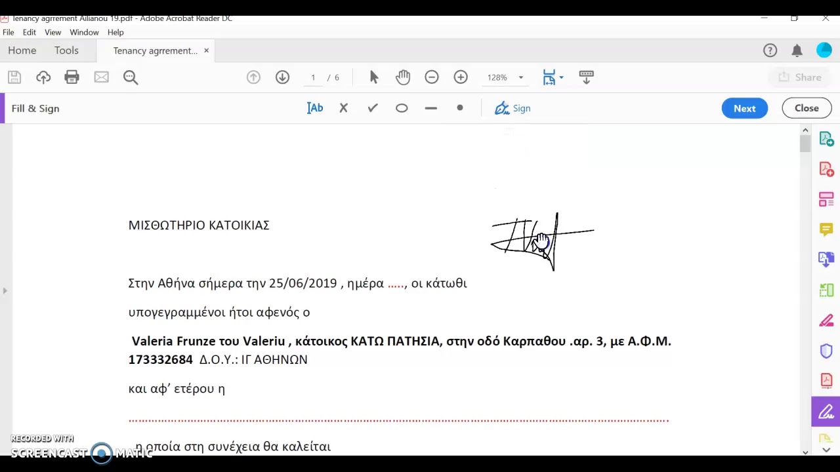
Task: Click the Sign button
Action: [513, 108]
